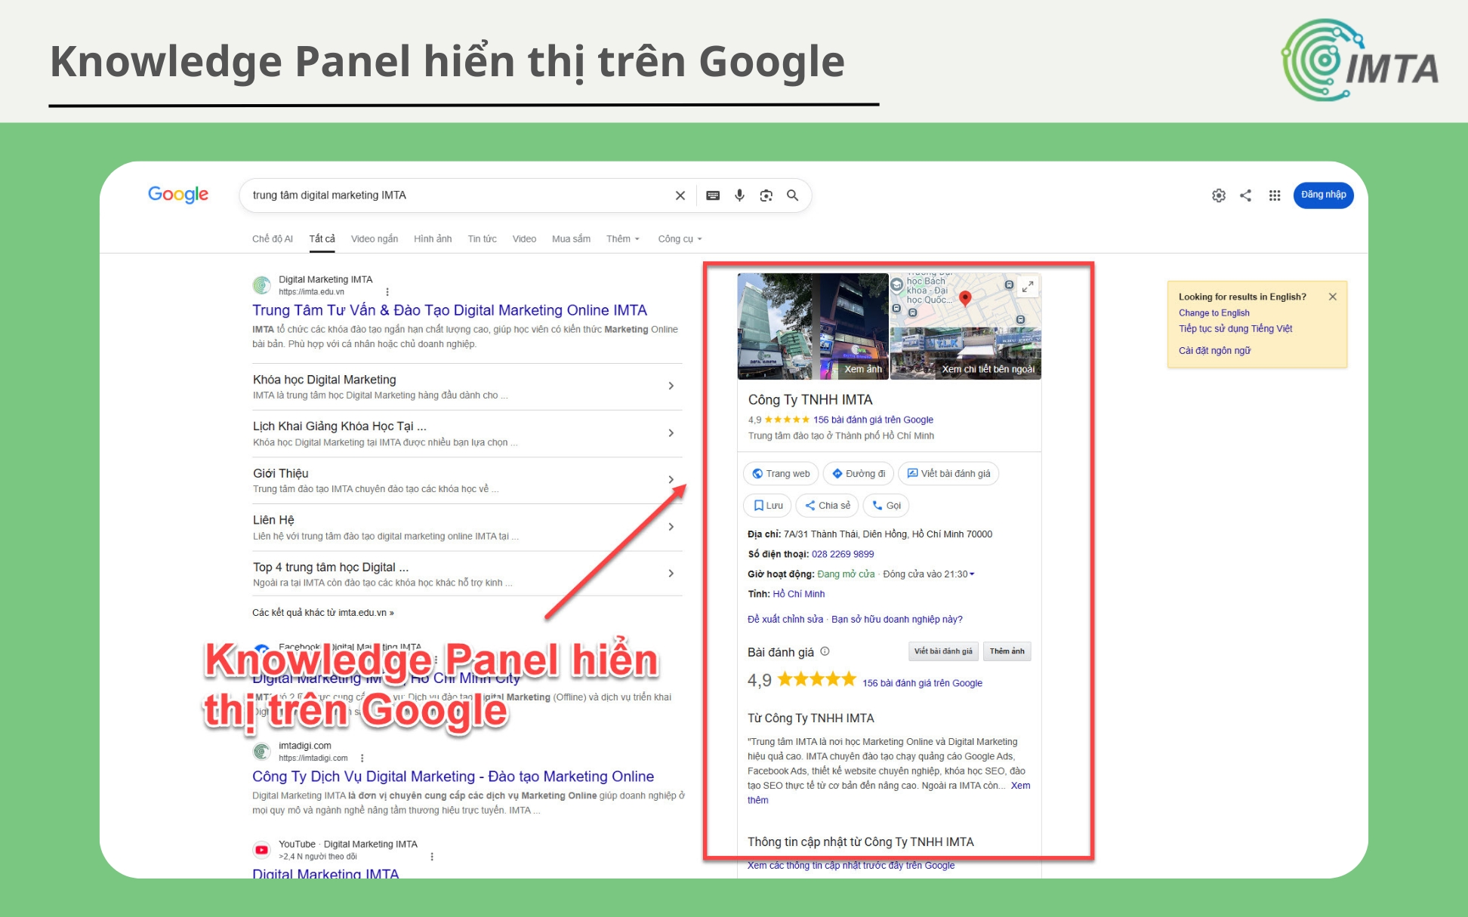Screen dimensions: 1468x917
Task: Open options for imtadigi.com result
Action: (362, 759)
